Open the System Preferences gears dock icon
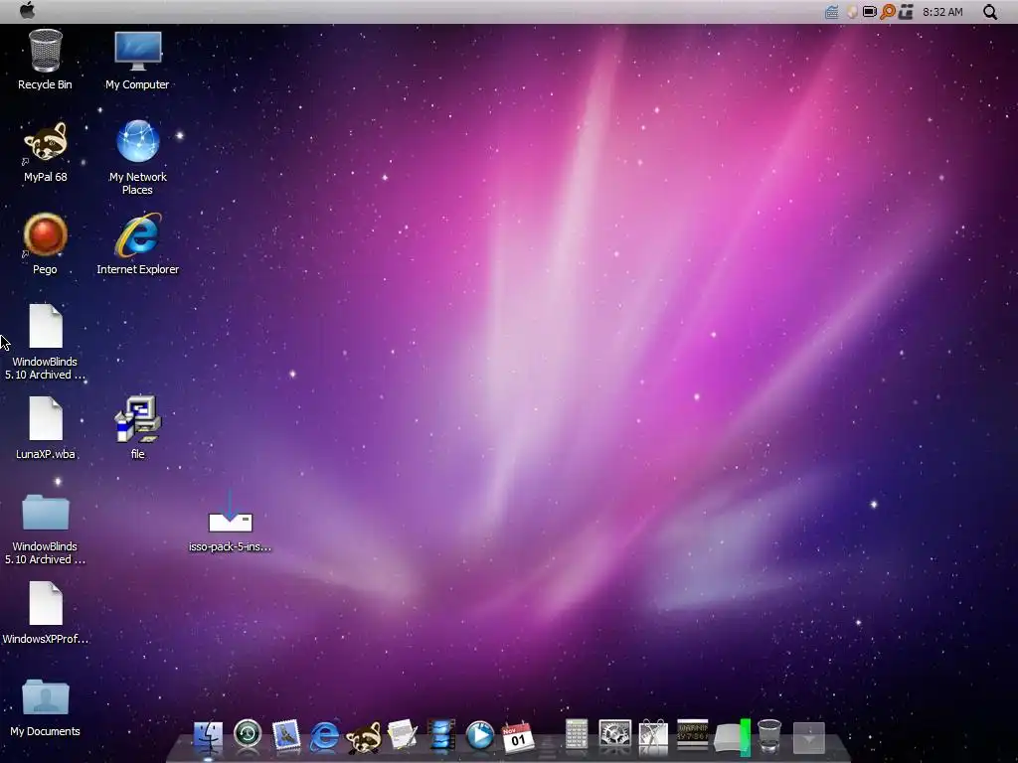Screen dimensions: 1018x763 [x=614, y=736]
